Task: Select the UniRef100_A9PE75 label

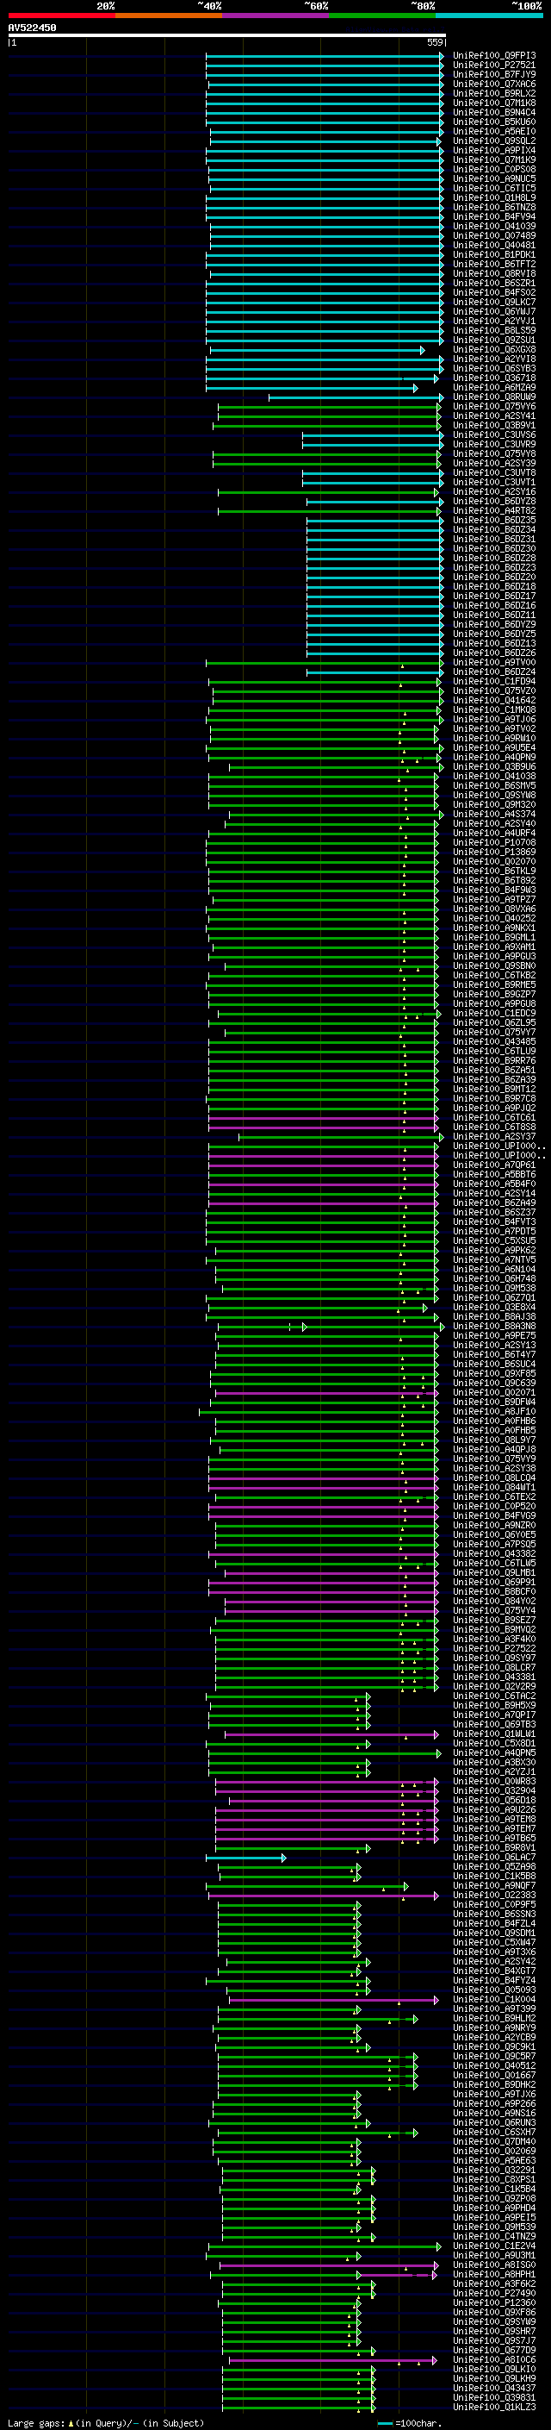Action: (494, 1336)
